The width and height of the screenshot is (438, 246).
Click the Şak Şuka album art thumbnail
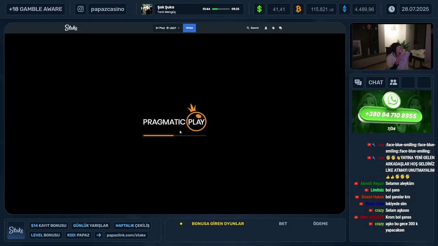[x=147, y=9]
